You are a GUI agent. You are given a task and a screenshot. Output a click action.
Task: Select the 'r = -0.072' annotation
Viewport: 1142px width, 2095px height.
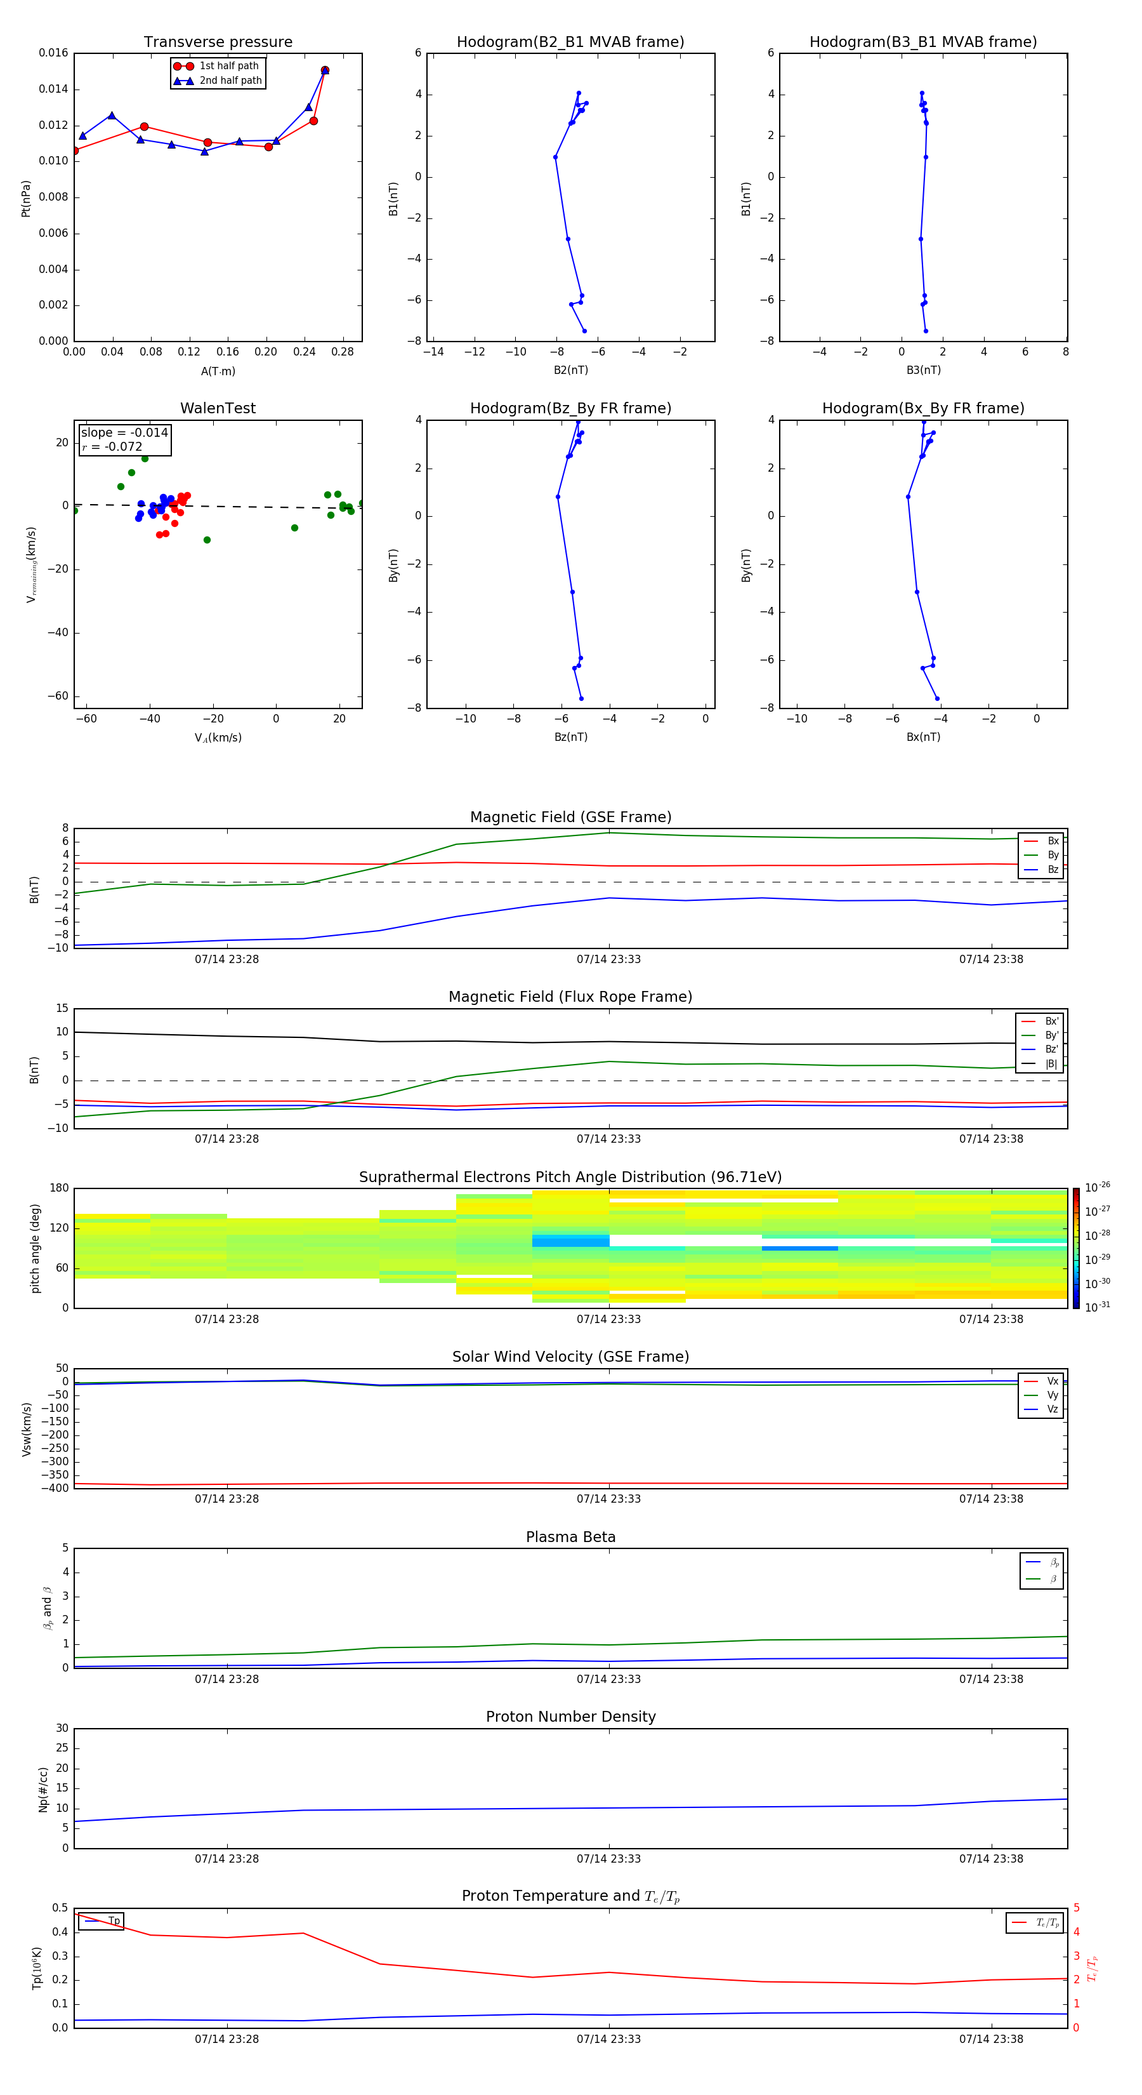[112, 446]
